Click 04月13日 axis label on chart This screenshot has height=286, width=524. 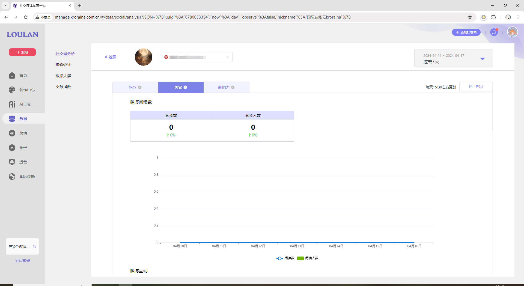point(297,246)
